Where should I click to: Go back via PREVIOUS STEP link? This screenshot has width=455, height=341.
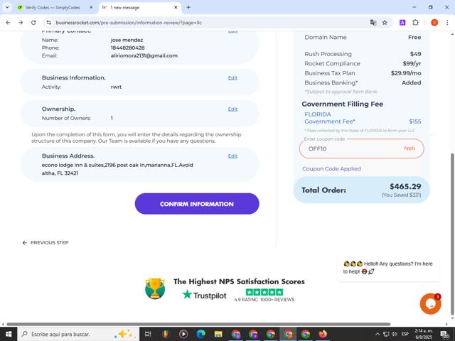pos(45,243)
